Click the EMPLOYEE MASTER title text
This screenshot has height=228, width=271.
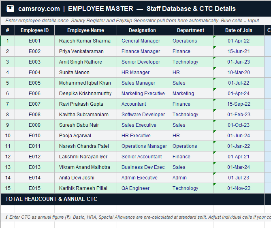pyautogui.click(x=100, y=9)
